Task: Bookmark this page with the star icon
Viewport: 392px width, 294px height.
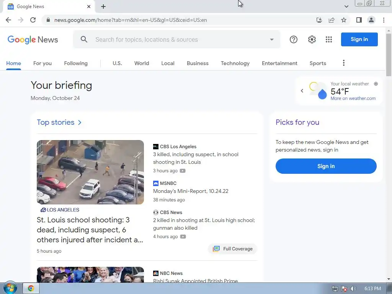Action: tap(344, 20)
